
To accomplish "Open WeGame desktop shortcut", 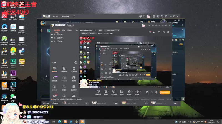I will [x=4, y=51].
